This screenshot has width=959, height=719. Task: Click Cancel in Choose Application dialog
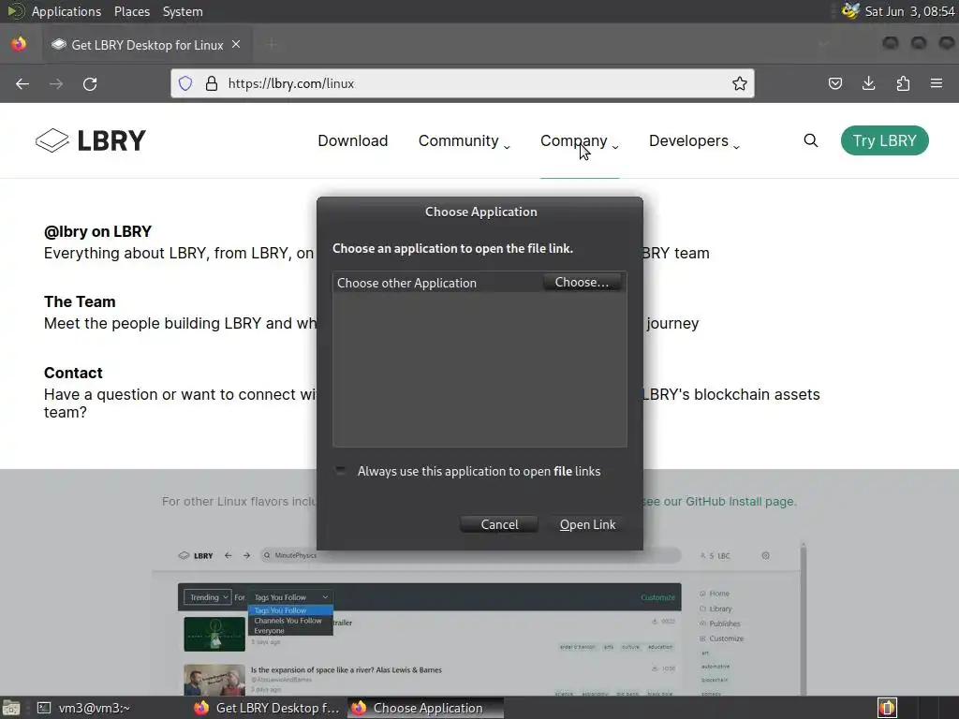pos(499,524)
